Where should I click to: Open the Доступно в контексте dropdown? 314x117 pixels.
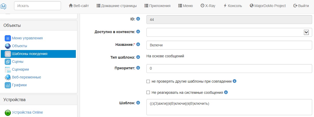click(x=229, y=32)
